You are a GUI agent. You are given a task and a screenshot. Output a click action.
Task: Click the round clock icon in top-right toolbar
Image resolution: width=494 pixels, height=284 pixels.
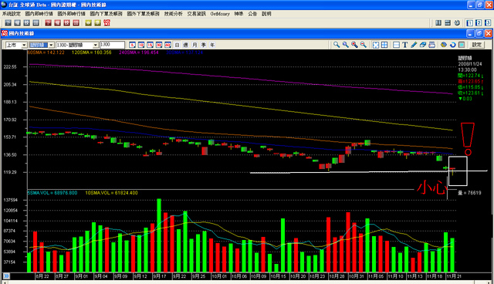point(457,22)
